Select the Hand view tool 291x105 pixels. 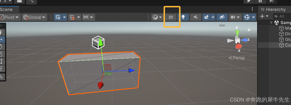[x=1, y=32]
